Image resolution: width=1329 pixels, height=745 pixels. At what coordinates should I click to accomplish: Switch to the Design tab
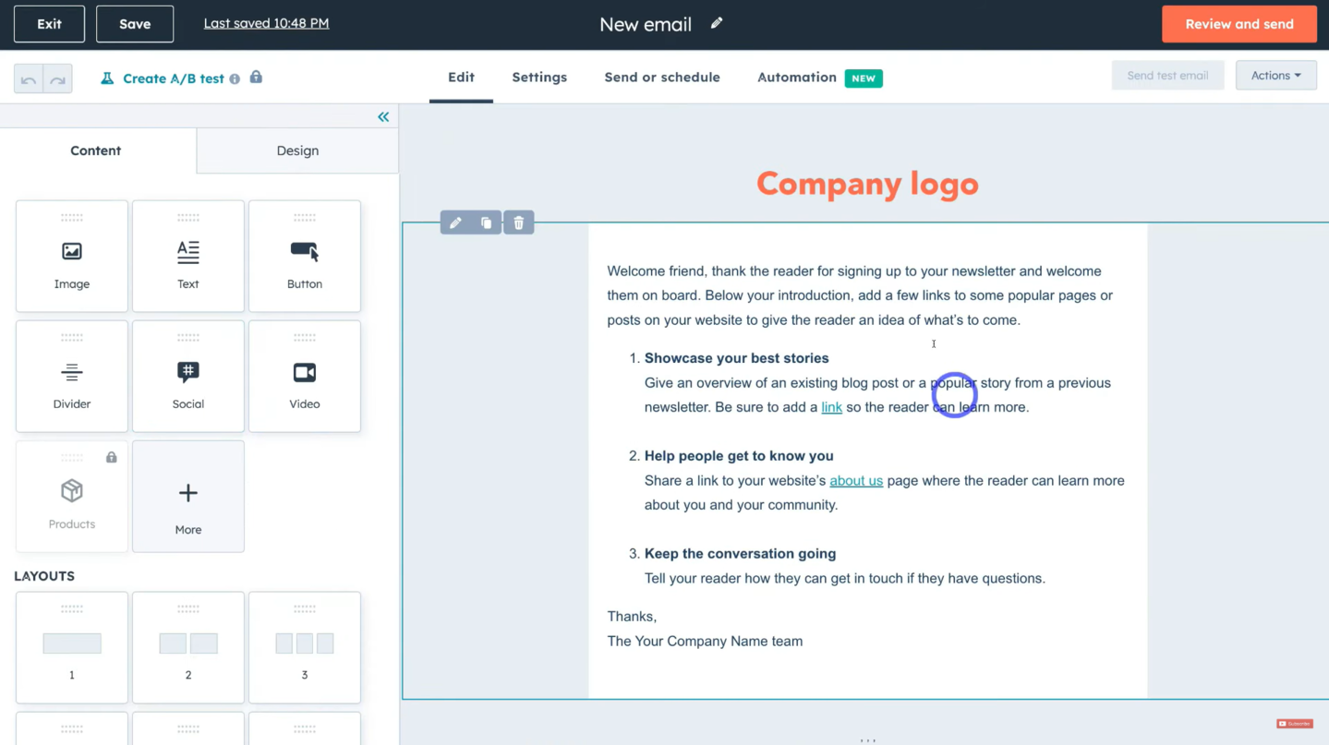coord(297,150)
